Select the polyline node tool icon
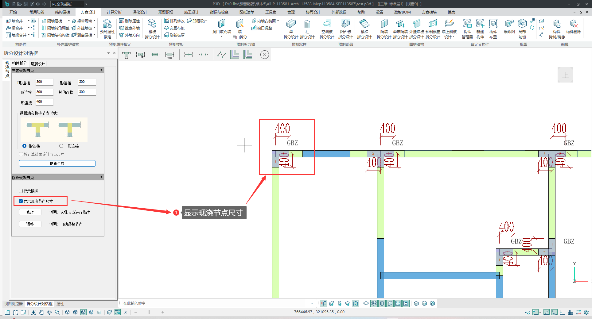Viewport: 592px width, 319px height. (221, 55)
